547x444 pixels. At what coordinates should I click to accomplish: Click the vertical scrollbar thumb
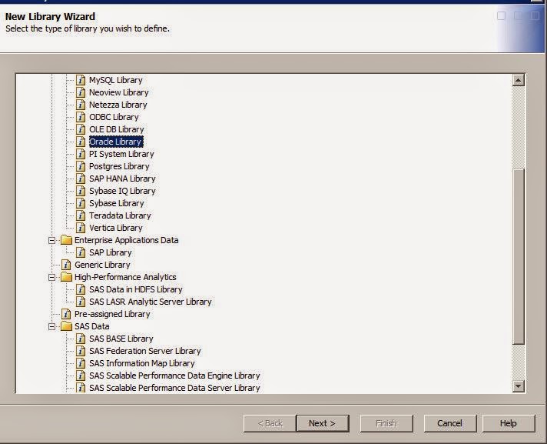coord(519,257)
